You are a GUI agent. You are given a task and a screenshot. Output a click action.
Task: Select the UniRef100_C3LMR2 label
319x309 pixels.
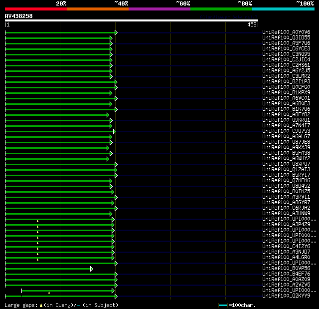286,76
